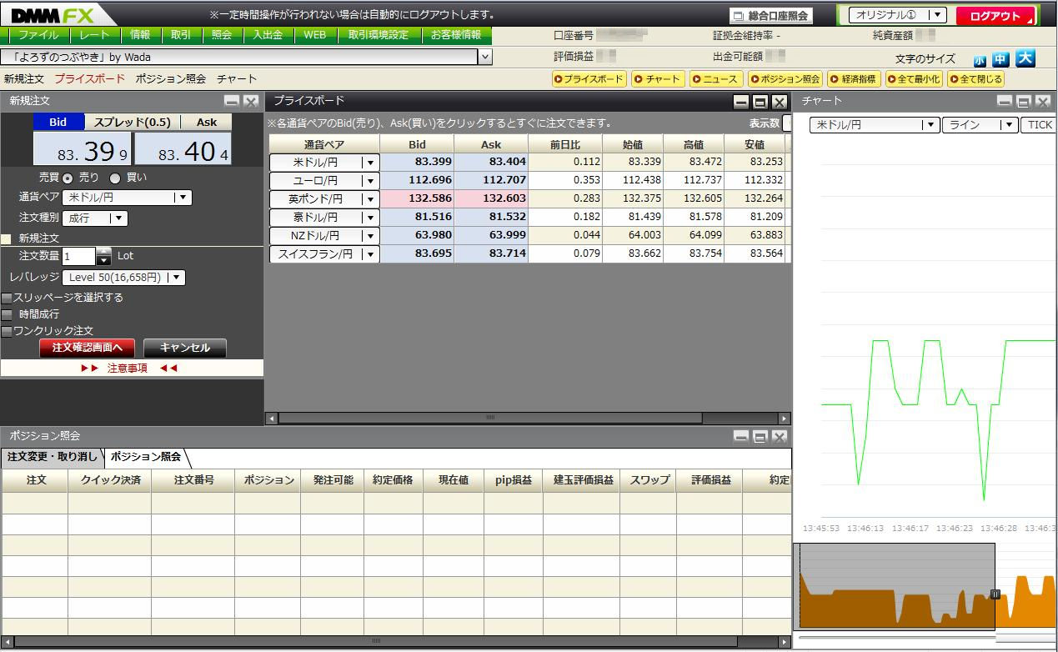Image resolution: width=1058 pixels, height=652 pixels.
Task: Open the 通貨ペア dropdown in 新規注文
Action: point(127,198)
